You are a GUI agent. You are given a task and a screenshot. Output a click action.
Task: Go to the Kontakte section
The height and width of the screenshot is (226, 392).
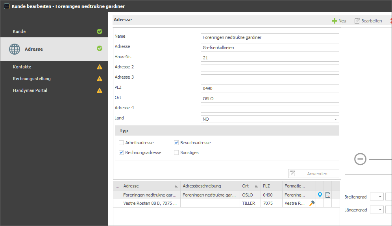click(54, 67)
